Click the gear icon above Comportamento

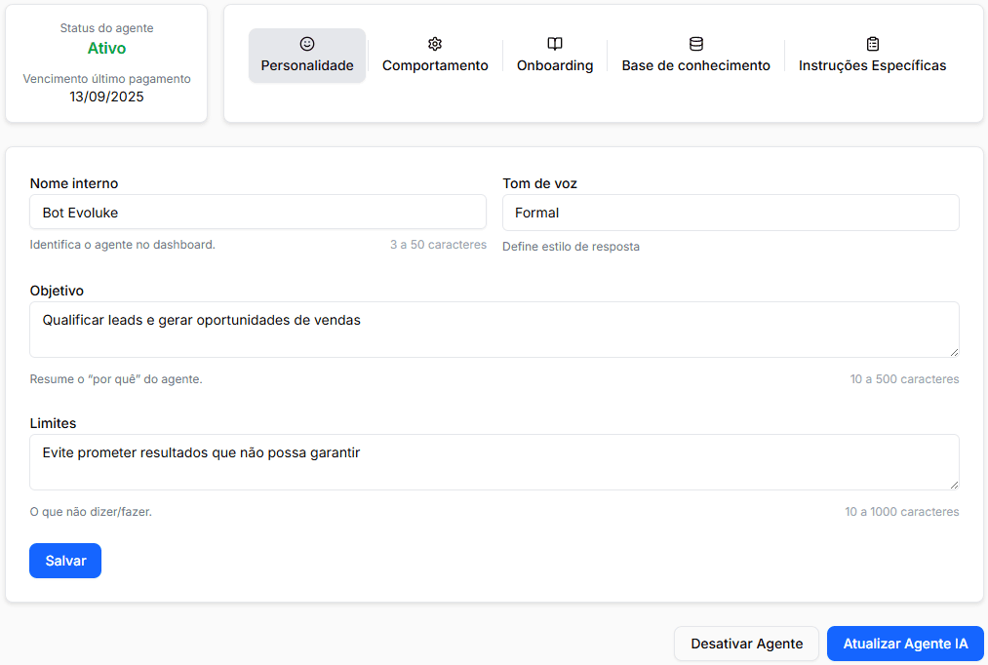(435, 44)
